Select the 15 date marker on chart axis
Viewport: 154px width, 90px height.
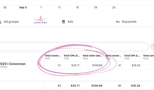pyautogui.click(x=77, y=7)
